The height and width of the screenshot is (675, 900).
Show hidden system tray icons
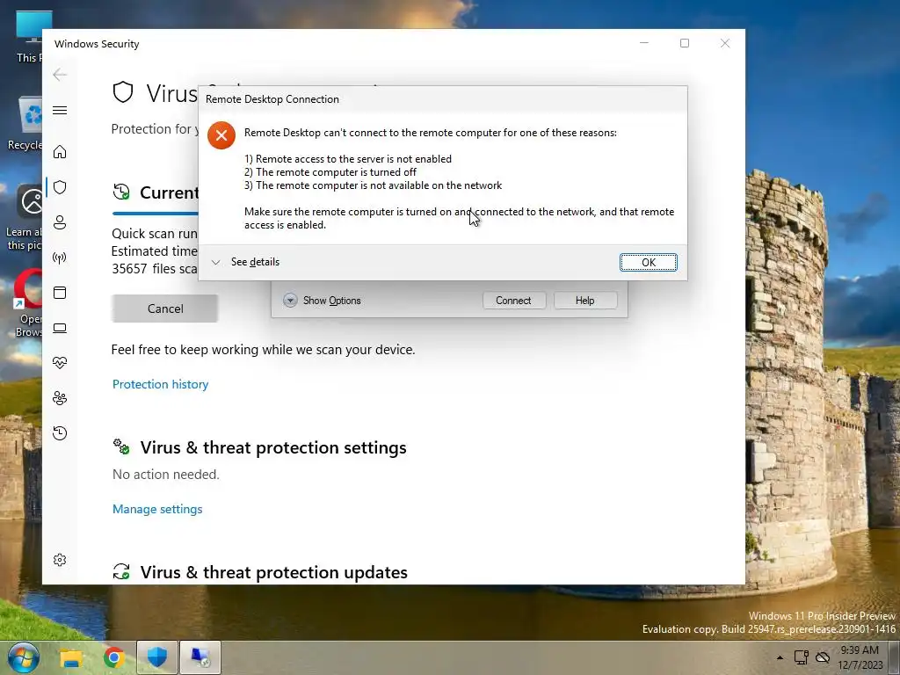(780, 657)
